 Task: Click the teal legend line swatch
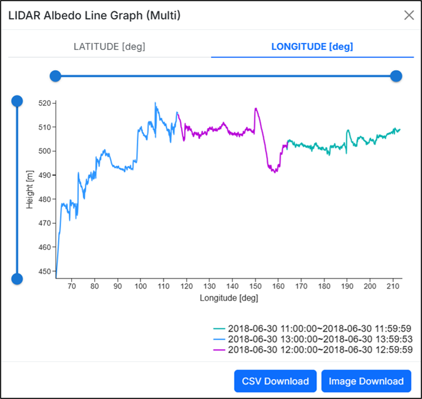219,328
